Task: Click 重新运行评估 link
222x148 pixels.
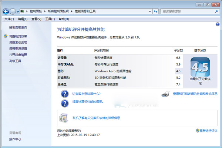Action: point(208,131)
